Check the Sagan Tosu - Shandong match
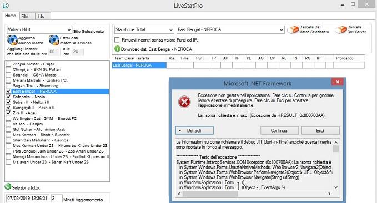Viewport: 377px width, 203px height. (x=8, y=86)
